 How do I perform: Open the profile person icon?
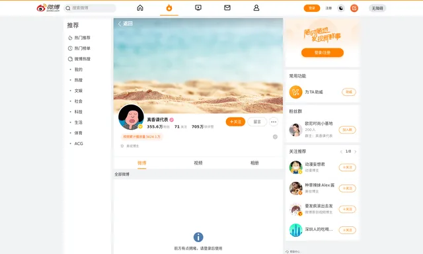point(256,8)
